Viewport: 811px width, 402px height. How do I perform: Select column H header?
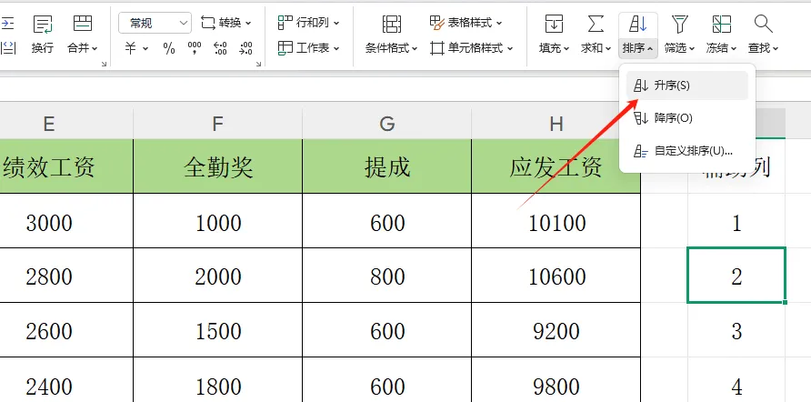[556, 124]
